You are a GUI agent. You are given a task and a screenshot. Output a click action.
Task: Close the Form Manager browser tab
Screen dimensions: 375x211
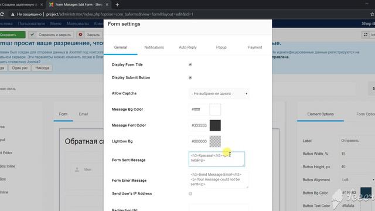107,5
